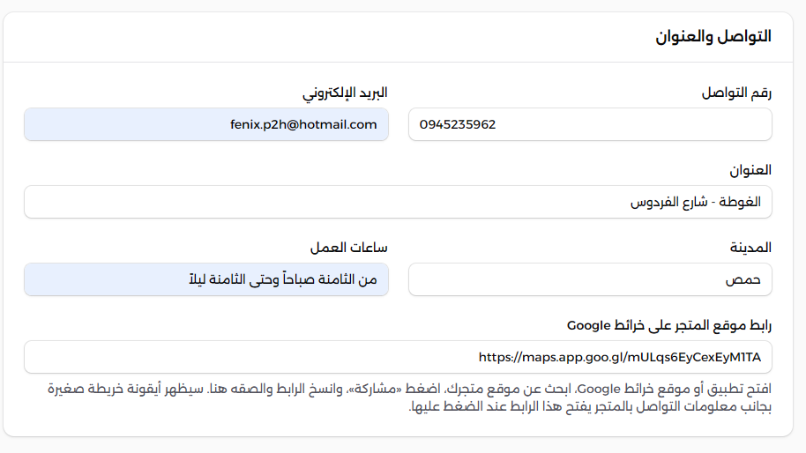Click the contact number field 0945235962
This screenshot has height=453, width=806.
[x=590, y=124]
